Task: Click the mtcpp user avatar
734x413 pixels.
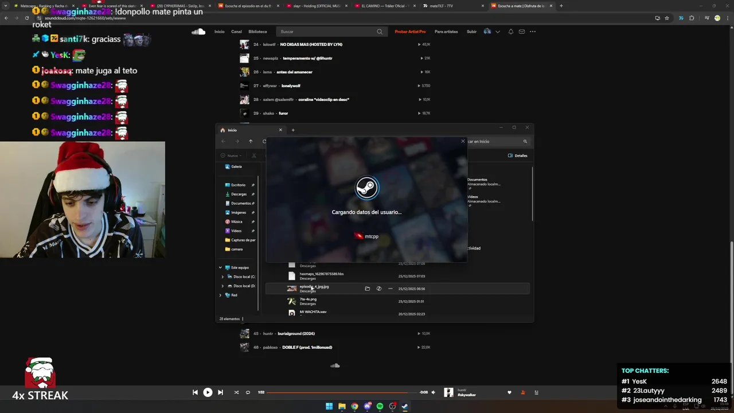Action: pyautogui.click(x=358, y=236)
